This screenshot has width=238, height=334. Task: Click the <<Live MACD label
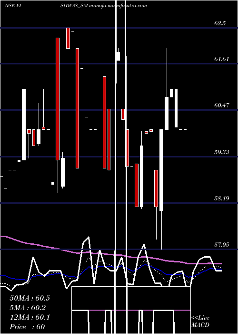point(200,321)
